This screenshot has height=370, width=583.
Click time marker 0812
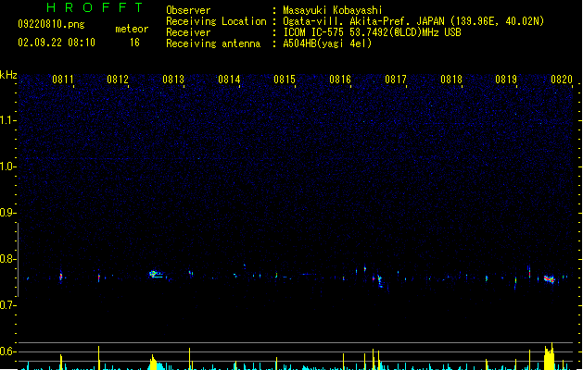tap(118, 80)
